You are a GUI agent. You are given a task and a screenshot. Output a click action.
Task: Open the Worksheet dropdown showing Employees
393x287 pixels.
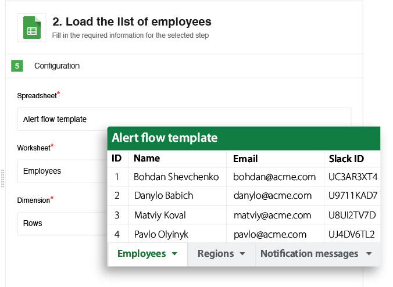pos(63,171)
